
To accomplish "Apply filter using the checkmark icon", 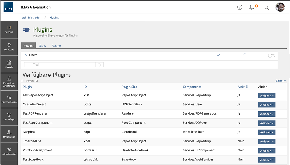I will pos(219,55).
